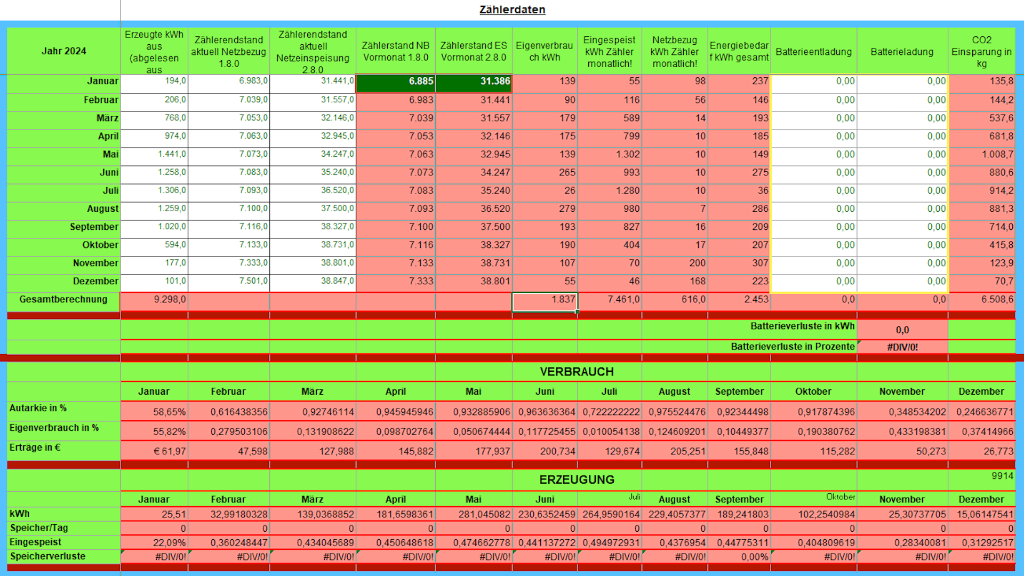This screenshot has height=576, width=1024.
Task: Select Januar Zählerstand ES cell 31.386
Action: pos(474,82)
